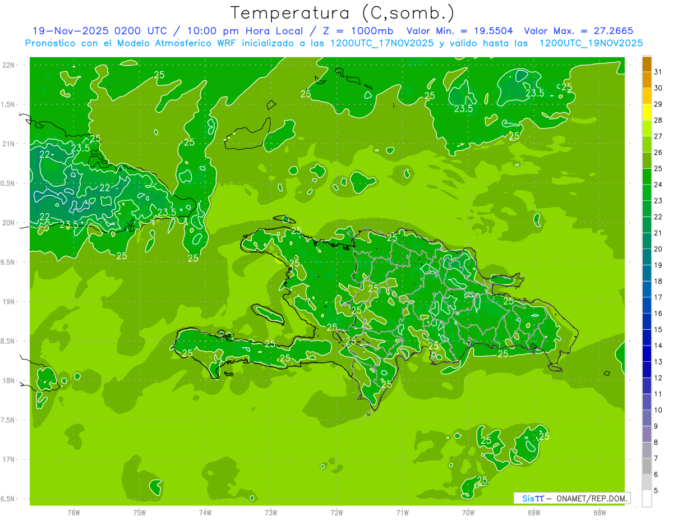The image size is (673, 520).
Task: Click the "70W" longitude axis label
Action: click(x=468, y=512)
